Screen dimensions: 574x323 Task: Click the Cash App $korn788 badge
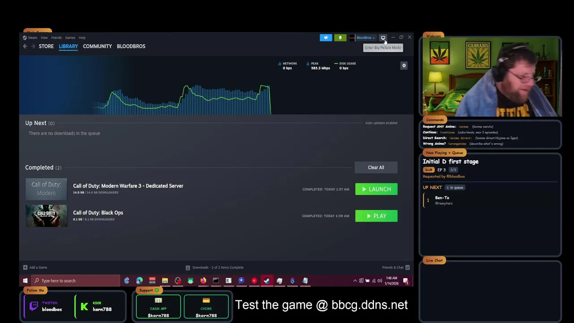(x=158, y=307)
